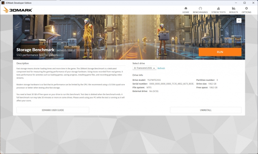The image size is (258, 154).
Task: Minimize the 3DMark window
Action: click(236, 3)
